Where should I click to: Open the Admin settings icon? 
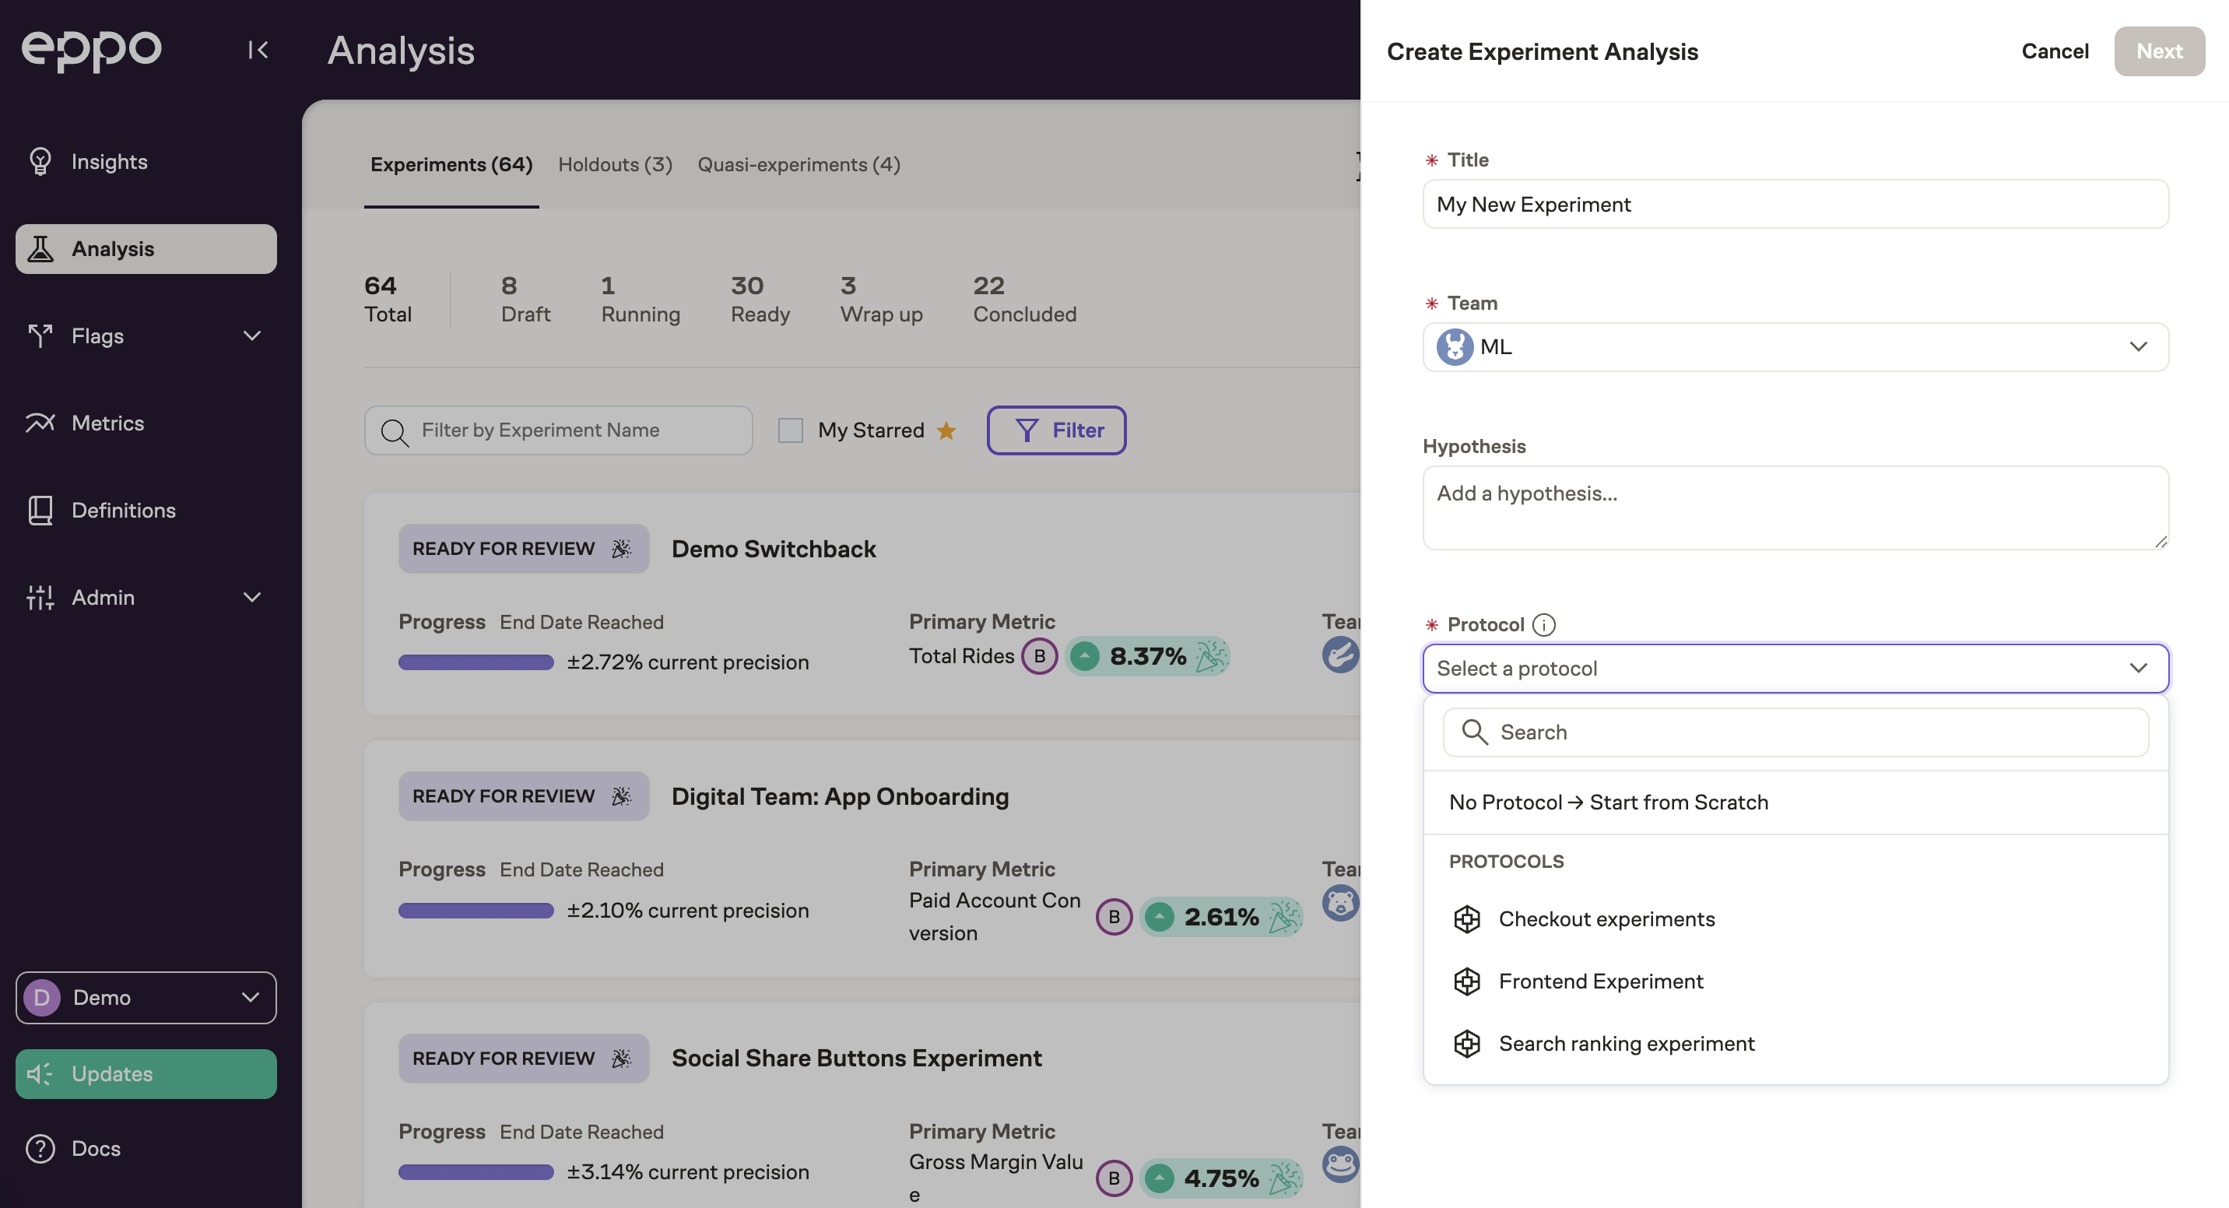(40, 597)
